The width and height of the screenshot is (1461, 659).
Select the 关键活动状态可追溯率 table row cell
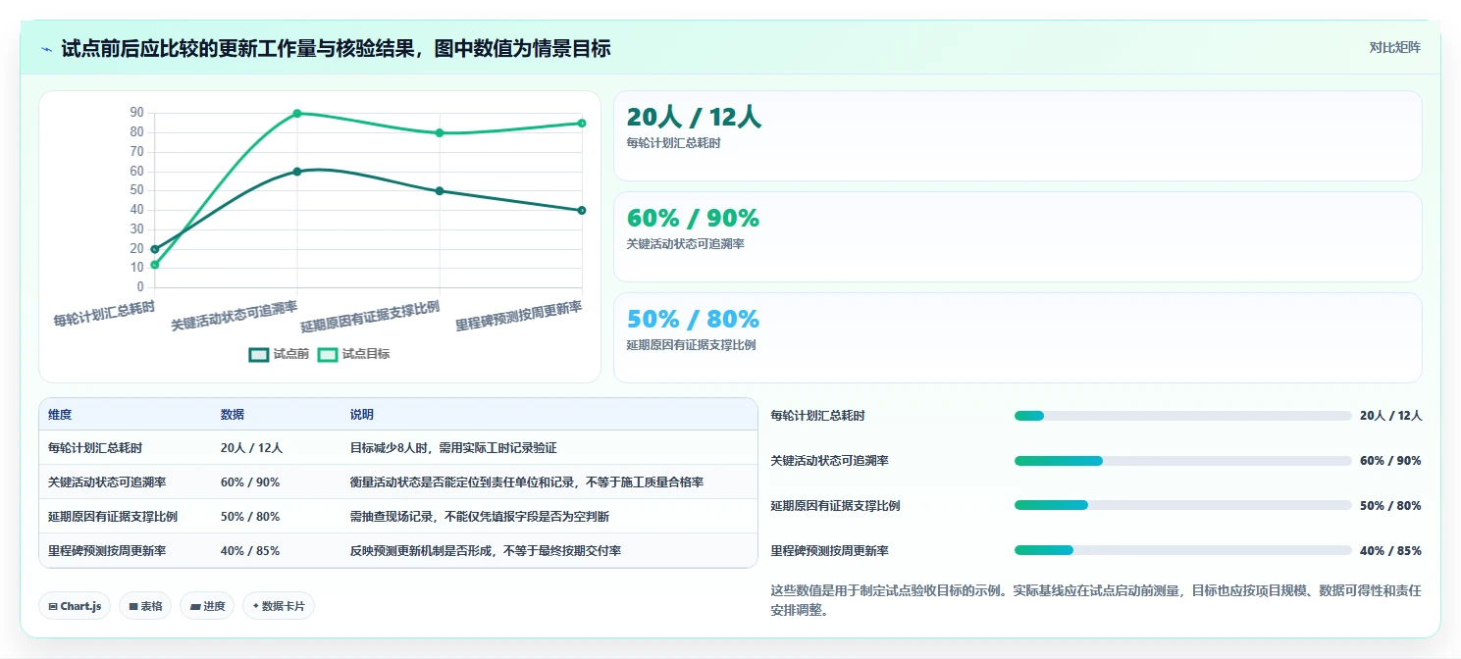107,482
